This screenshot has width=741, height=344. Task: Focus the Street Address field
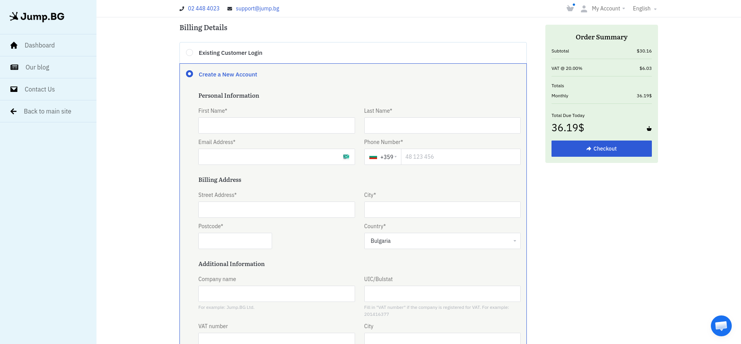[276, 210]
